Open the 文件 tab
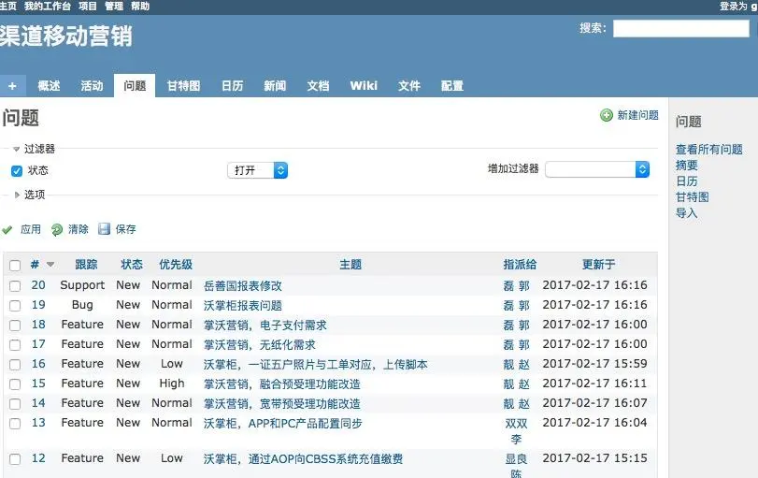 point(409,86)
